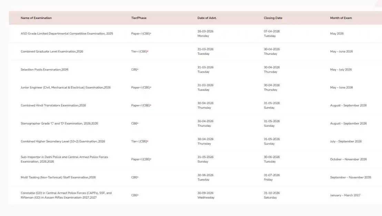Open Combined Graduate Level Examination, 2026 entry
Screen dimensions: 382x216
tap(52, 52)
